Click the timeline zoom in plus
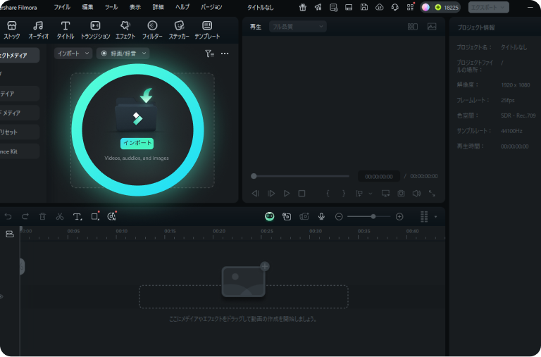Viewport: 541px width, 357px height. [399, 217]
